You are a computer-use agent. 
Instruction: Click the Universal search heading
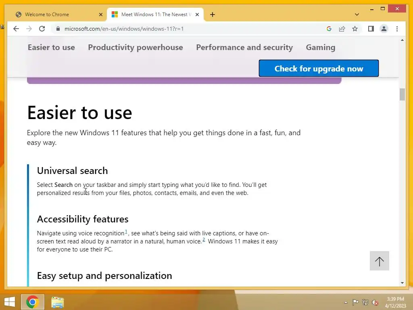[73, 171]
